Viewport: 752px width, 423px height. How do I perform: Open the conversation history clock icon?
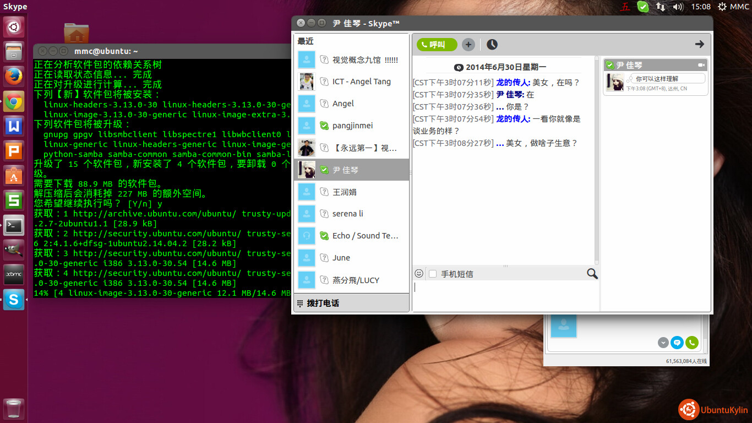pos(492,45)
